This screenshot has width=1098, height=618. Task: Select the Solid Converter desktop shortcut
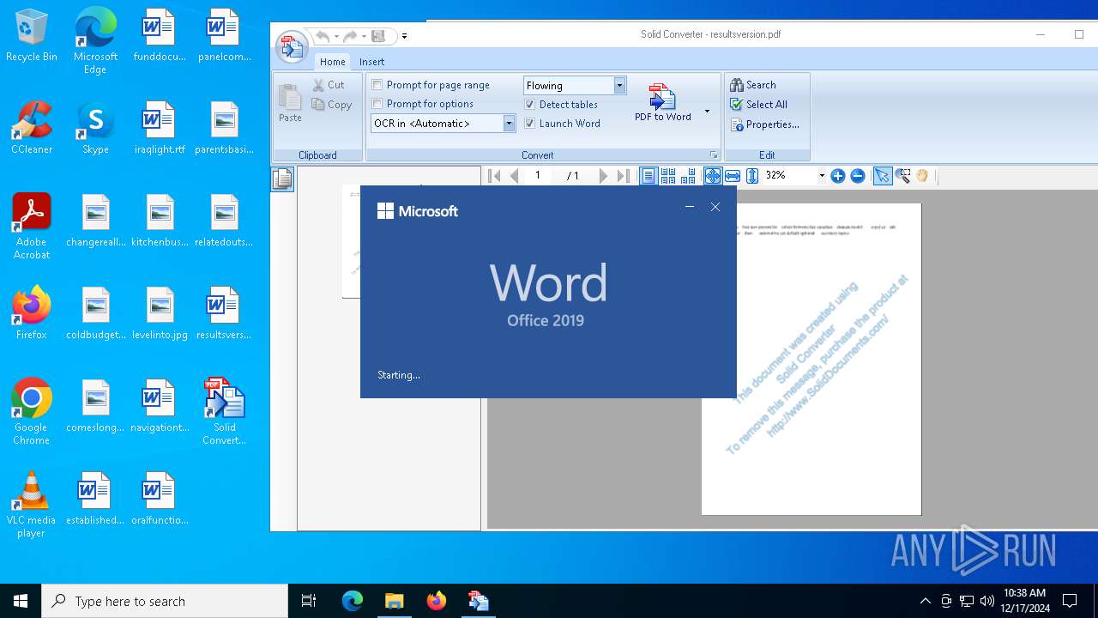[225, 412]
